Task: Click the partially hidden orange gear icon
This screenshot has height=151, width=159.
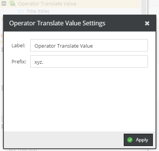Action: [2, 35]
